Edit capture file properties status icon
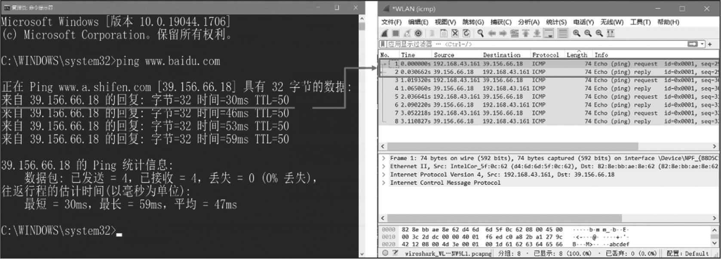 pyautogui.click(x=395, y=253)
